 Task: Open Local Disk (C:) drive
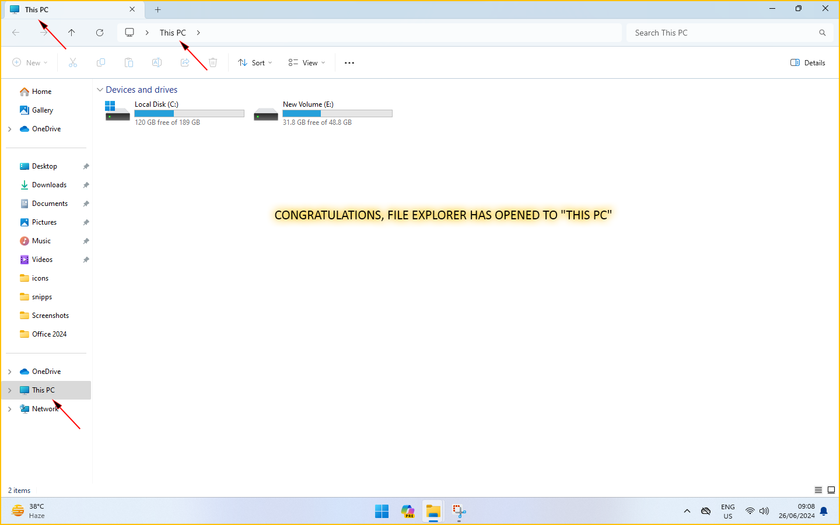[x=174, y=113]
